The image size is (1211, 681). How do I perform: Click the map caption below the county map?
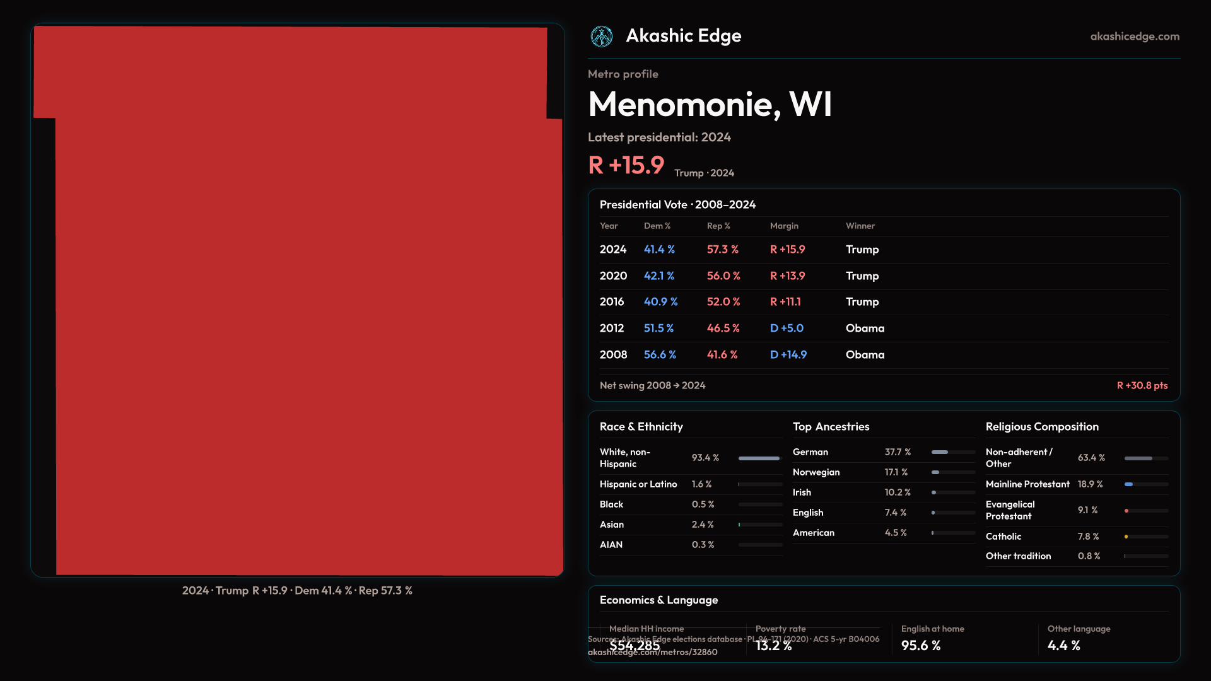(297, 591)
